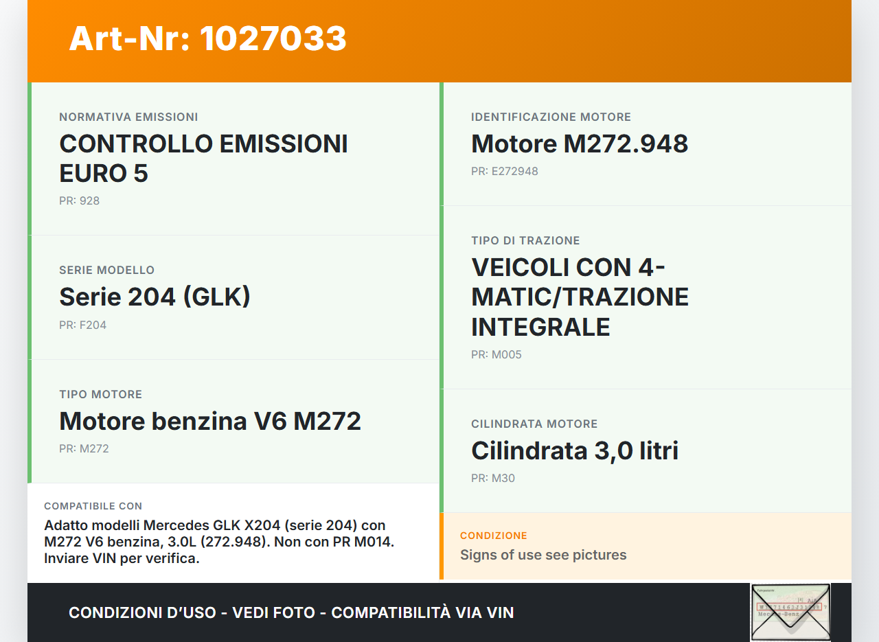The width and height of the screenshot is (879, 642).
Task: Select Motore benzina V6 M272 entry
Action: (x=210, y=421)
